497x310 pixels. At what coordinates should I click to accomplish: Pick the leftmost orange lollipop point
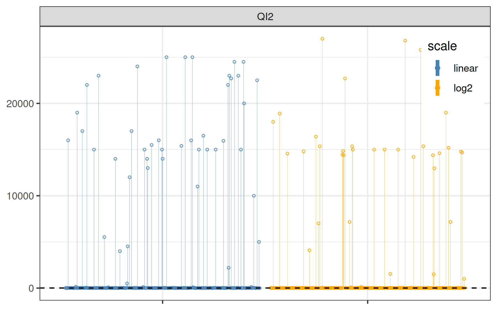[273, 122]
